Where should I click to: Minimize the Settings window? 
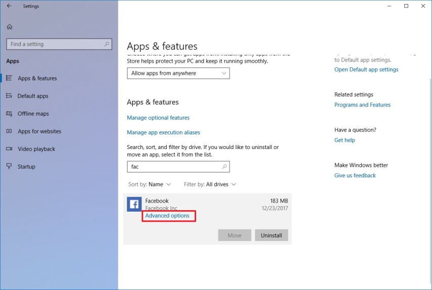[x=389, y=6]
